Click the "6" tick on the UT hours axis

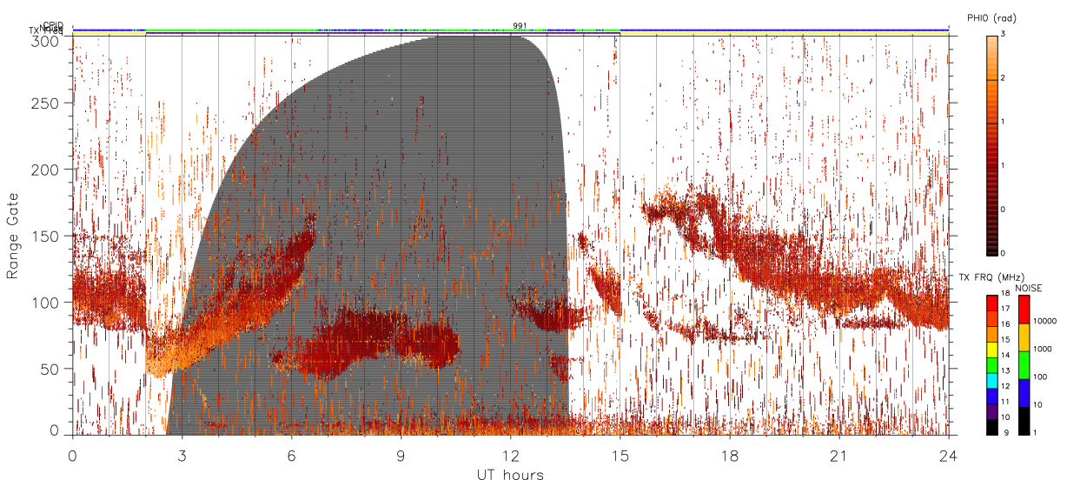tap(291, 455)
